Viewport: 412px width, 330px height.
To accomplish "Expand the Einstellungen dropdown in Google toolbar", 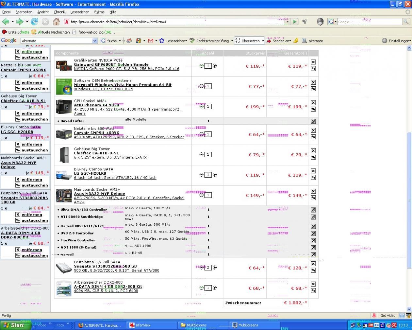I will tap(410, 41).
